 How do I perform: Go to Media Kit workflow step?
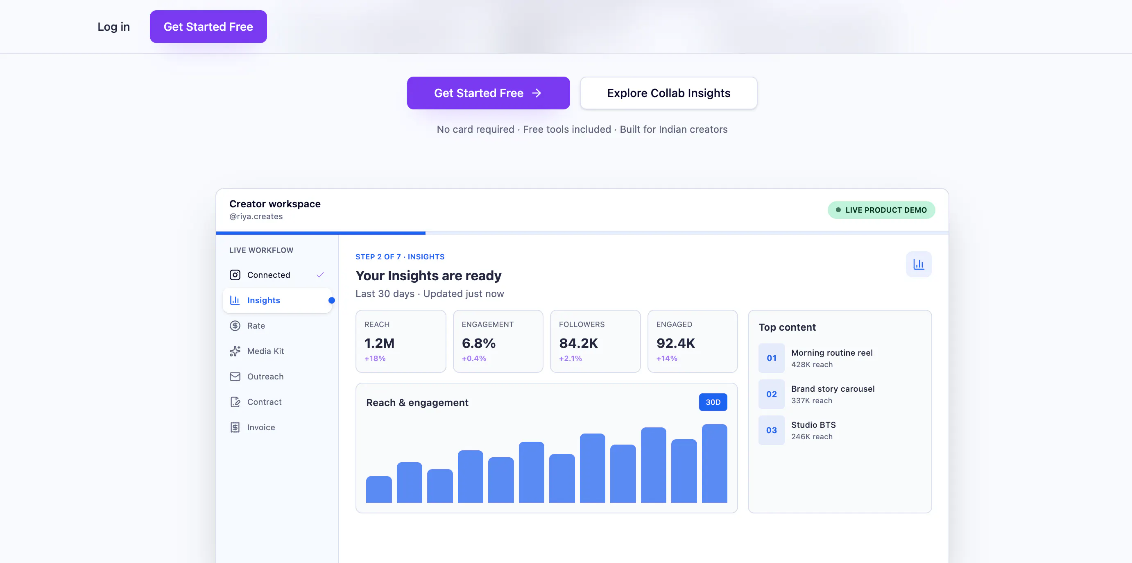click(277, 351)
